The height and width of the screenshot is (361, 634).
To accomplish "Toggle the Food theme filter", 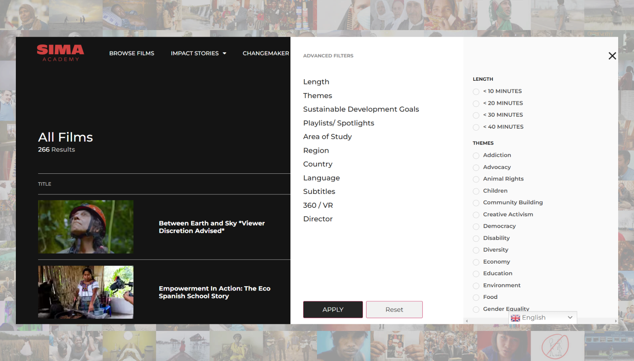I will tap(476, 297).
